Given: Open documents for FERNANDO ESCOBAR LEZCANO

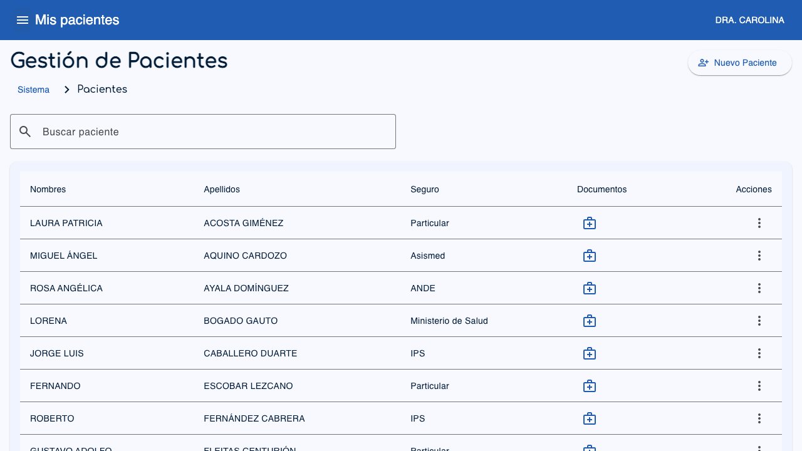Looking at the screenshot, I should click(x=590, y=386).
